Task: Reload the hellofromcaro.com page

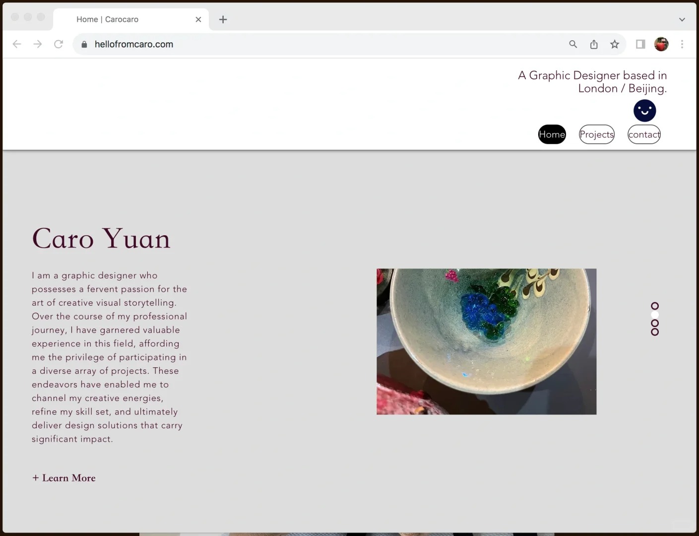Action: 59,44
